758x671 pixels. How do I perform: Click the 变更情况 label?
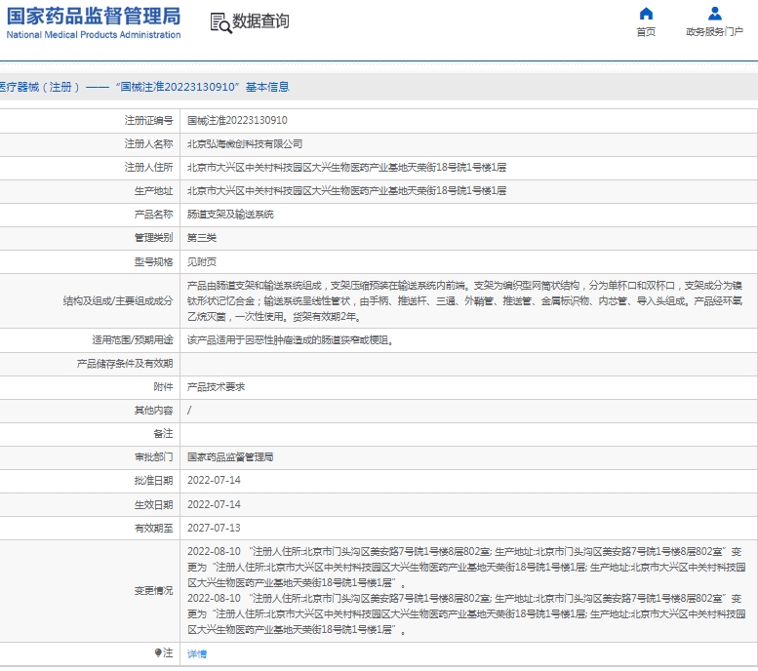click(153, 591)
